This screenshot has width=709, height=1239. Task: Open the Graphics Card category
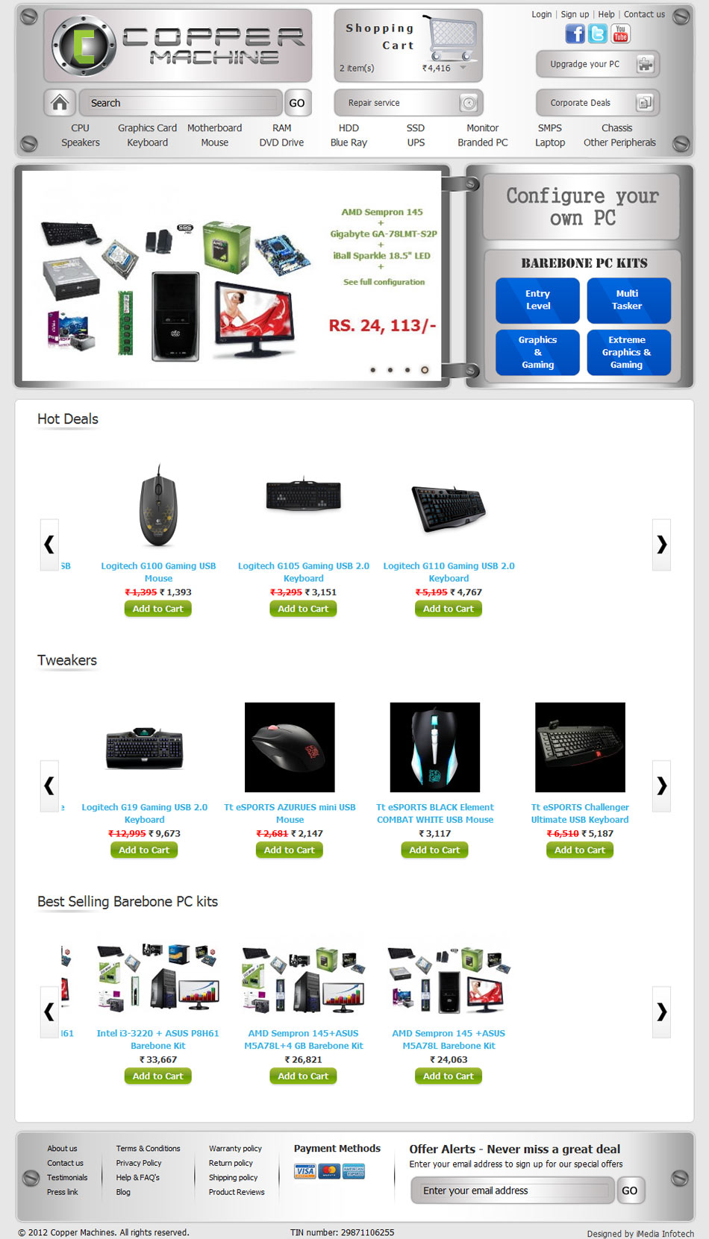[147, 128]
